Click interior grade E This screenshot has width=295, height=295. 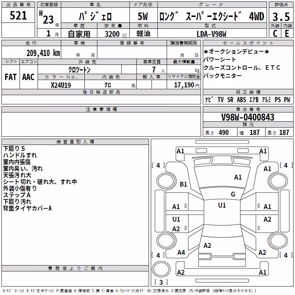pos(287,34)
